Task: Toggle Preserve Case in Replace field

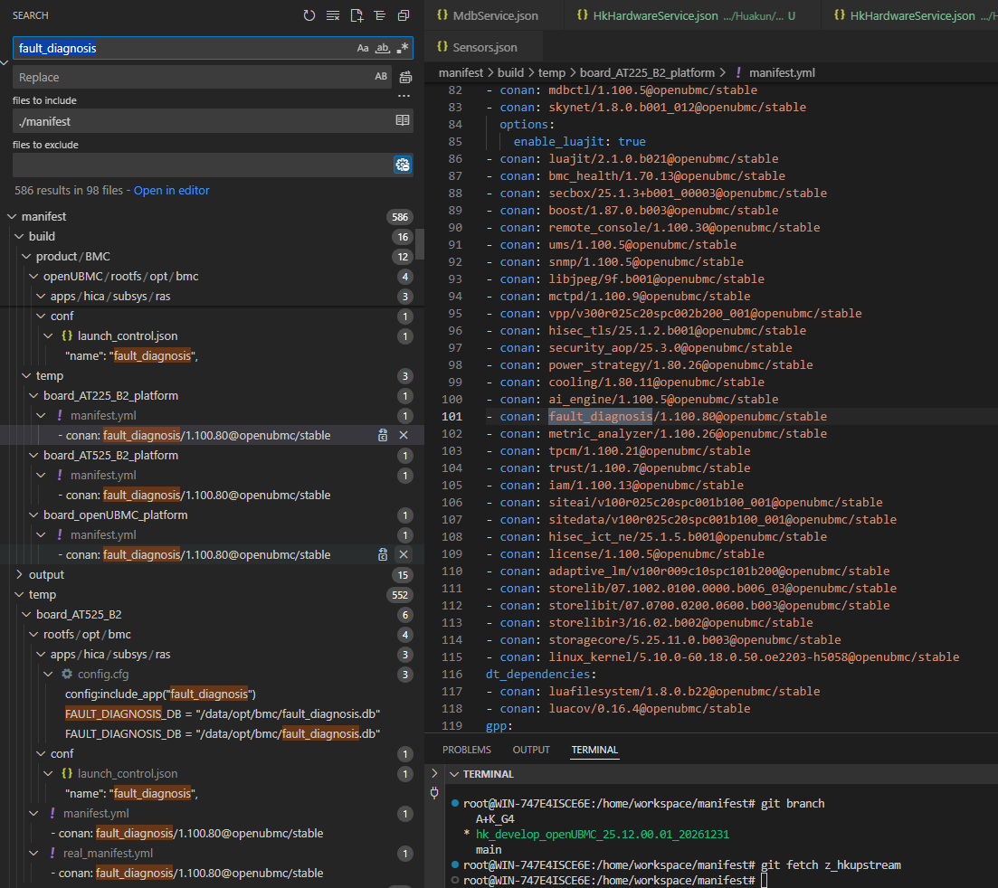Action: pos(381,77)
